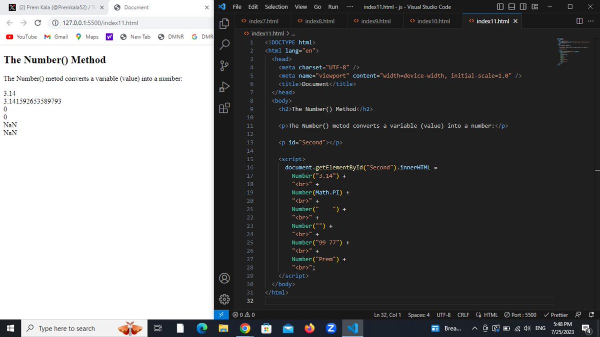Viewport: 600px width, 337px height.
Task: Open the DMNR bookmark with globe icon
Action: click(x=171, y=37)
